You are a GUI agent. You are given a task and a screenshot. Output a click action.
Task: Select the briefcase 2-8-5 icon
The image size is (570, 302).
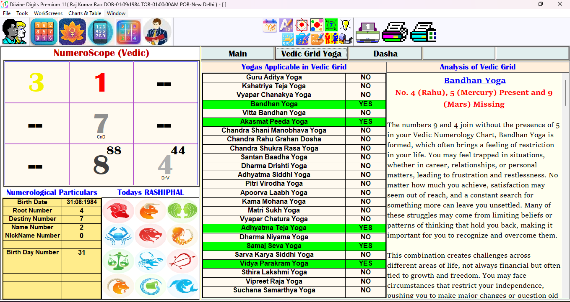click(x=301, y=38)
